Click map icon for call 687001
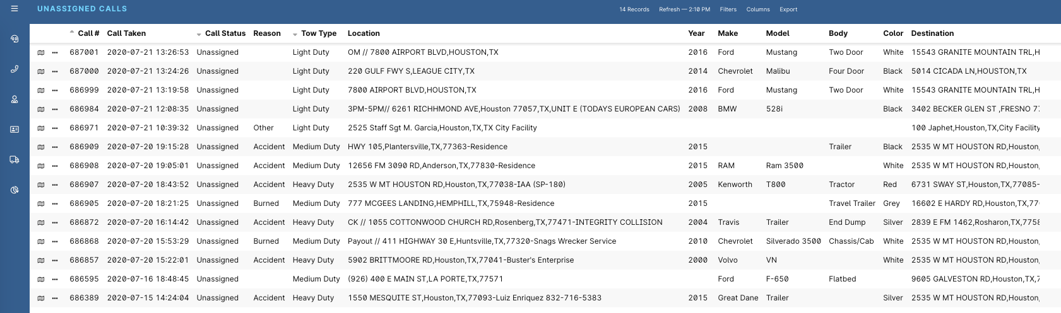 click(41, 53)
